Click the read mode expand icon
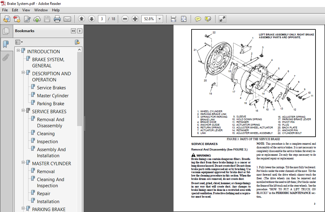This screenshot has height=212, width=325. pyautogui.click(x=222, y=19)
